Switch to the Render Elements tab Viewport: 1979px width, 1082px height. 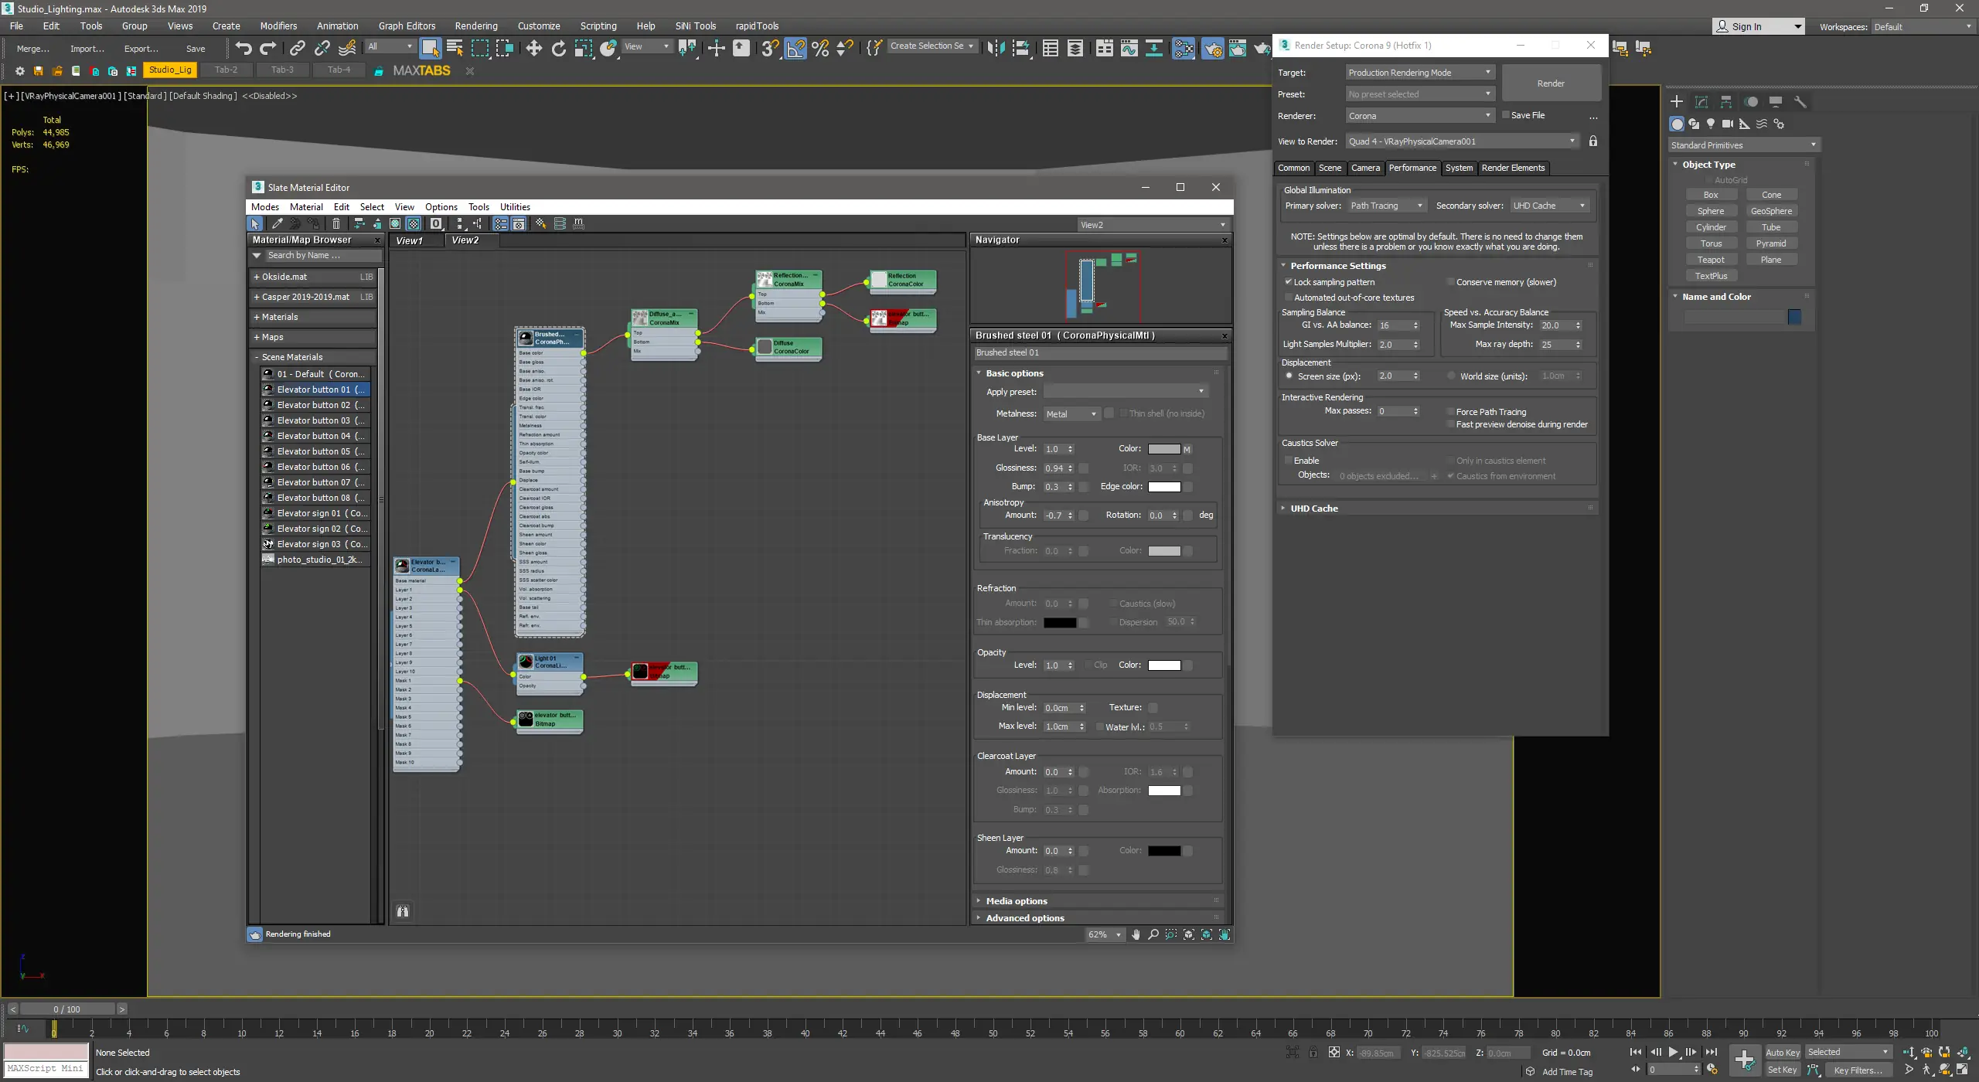[x=1512, y=168]
